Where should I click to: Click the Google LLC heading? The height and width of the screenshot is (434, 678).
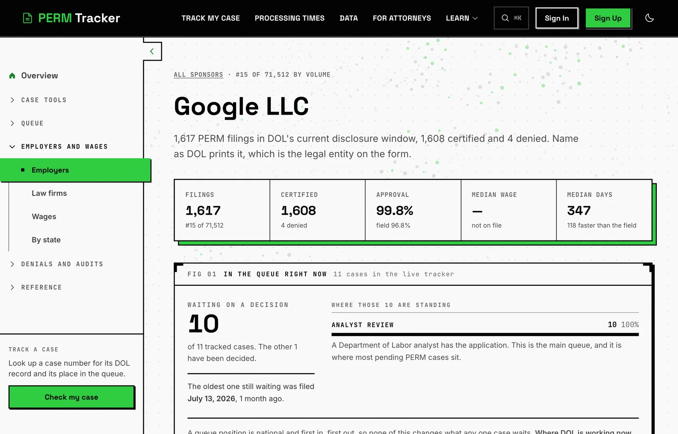[241, 106]
